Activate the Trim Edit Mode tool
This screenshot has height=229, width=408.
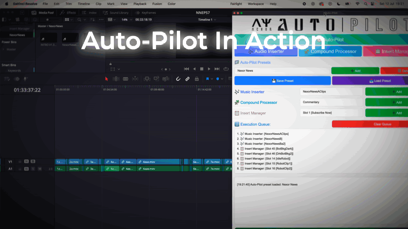pyautogui.click(x=116, y=79)
